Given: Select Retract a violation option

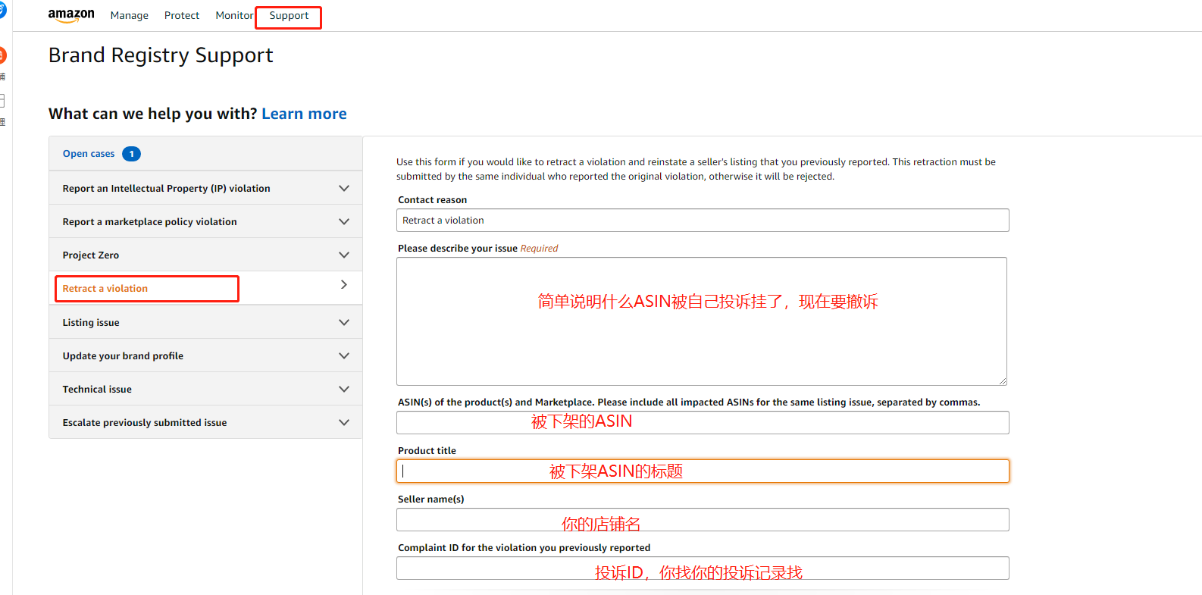Looking at the screenshot, I should click(105, 289).
